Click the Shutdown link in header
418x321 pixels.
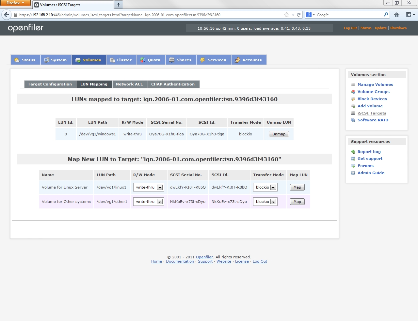point(398,28)
